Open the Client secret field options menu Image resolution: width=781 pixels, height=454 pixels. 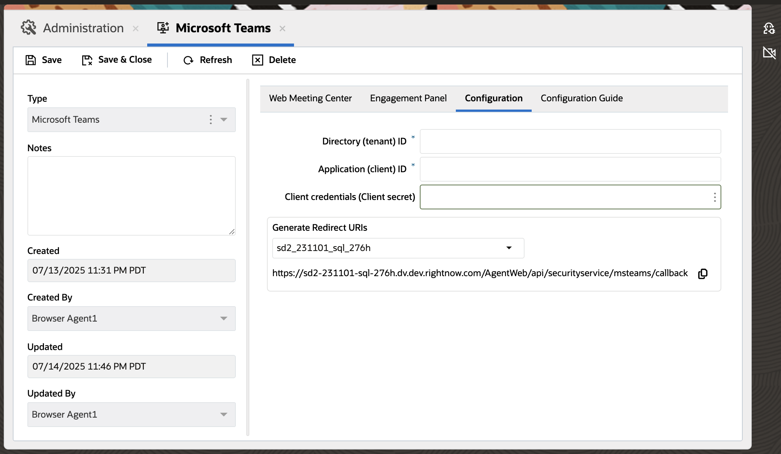(715, 197)
